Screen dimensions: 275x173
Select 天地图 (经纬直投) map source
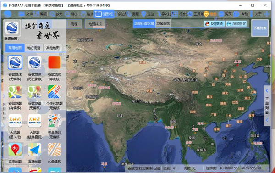(35, 127)
